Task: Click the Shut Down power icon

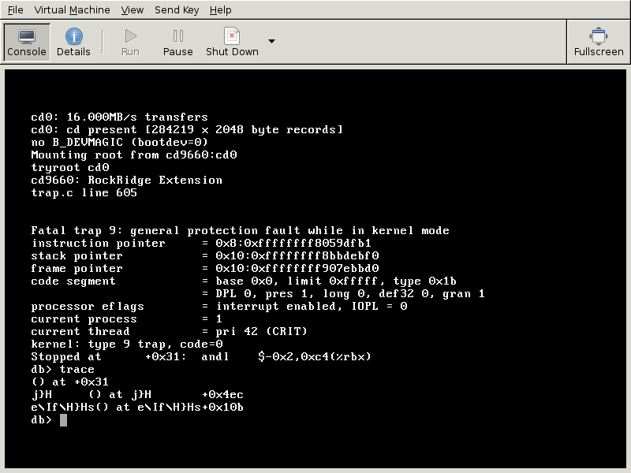Action: (232, 36)
